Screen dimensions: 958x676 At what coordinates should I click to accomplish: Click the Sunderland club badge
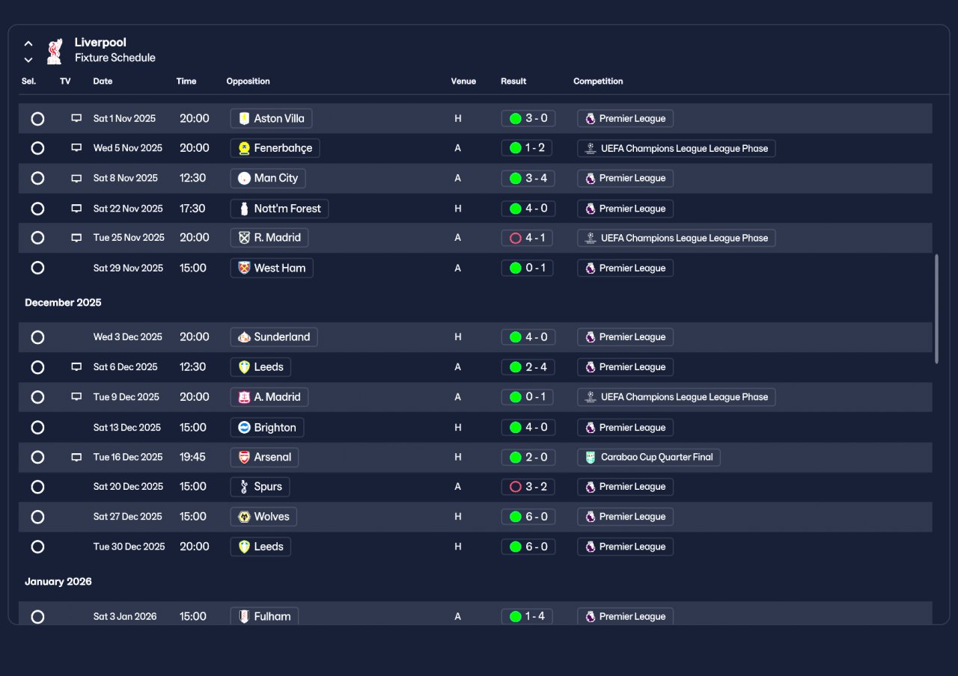(x=244, y=337)
